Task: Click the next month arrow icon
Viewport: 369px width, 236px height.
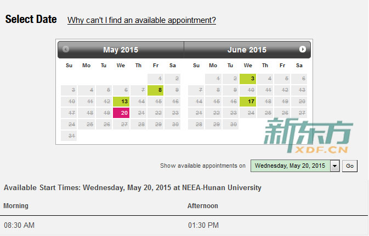Action: click(x=303, y=49)
